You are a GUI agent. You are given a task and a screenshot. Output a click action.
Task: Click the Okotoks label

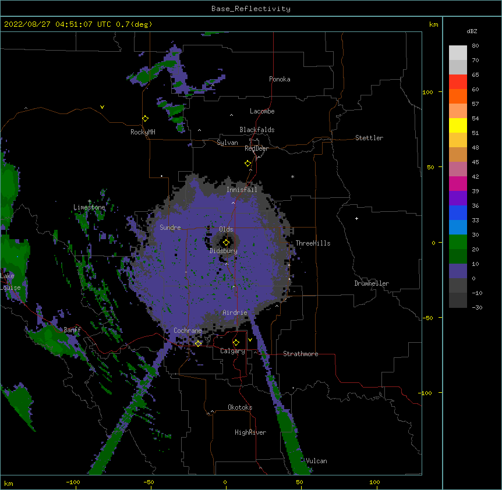[x=240, y=407]
